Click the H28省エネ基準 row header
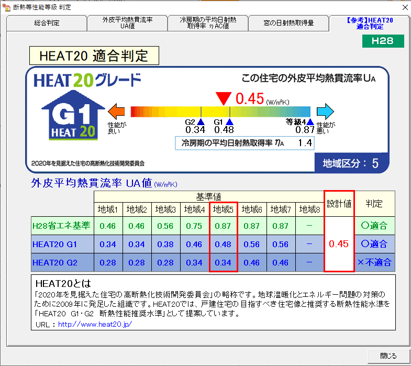 tap(62, 226)
